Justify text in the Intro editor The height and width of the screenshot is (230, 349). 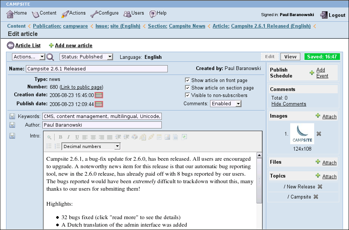coord(109,137)
